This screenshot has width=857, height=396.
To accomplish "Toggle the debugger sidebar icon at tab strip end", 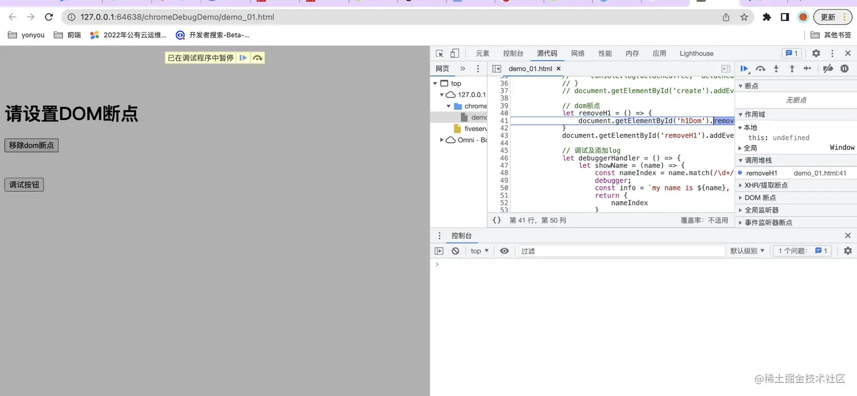I will click(x=726, y=68).
